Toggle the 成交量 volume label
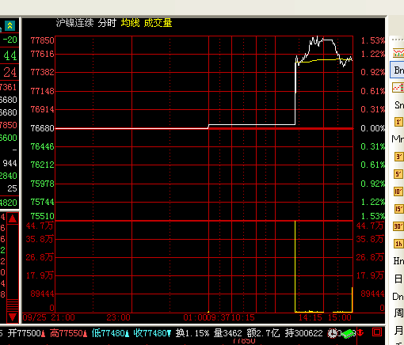 click(158, 23)
